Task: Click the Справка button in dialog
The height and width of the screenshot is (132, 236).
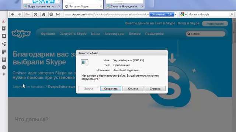Action: pos(155,89)
